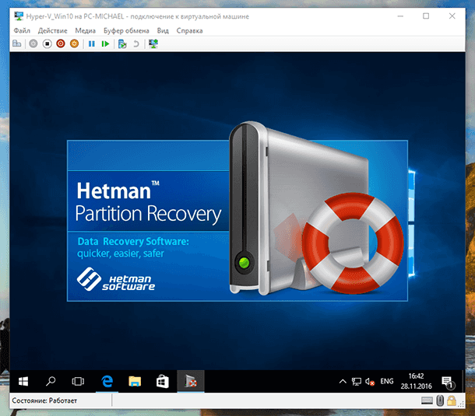The width and height of the screenshot is (475, 416).
Task: Click the muted volume tray icon
Action: [370, 382]
